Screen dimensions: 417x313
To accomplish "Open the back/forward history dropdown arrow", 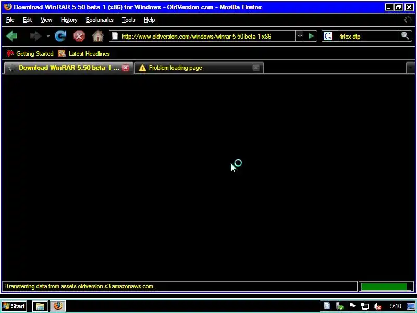I will click(x=48, y=36).
